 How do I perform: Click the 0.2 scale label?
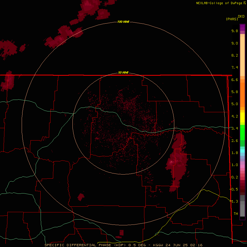click(235, 177)
